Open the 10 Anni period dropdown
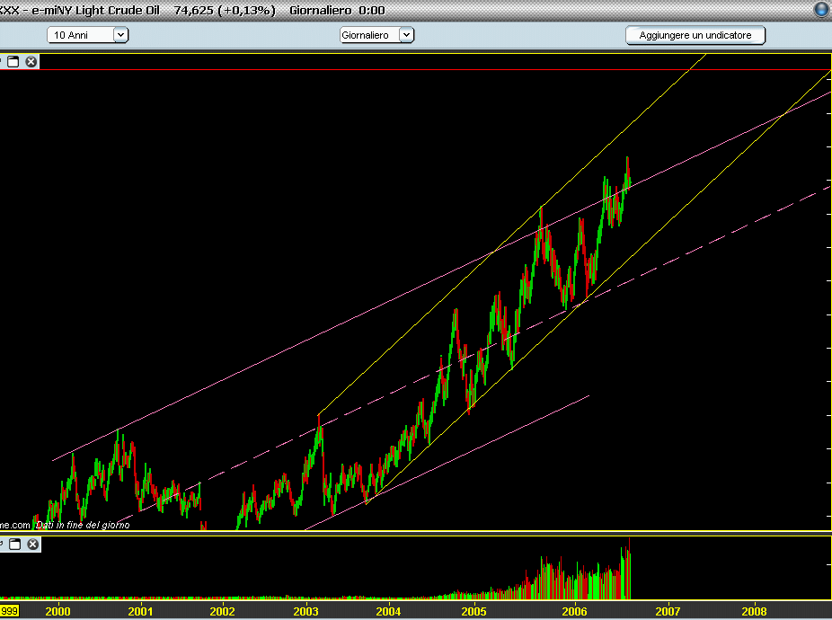This screenshot has width=832, height=620. click(x=87, y=35)
